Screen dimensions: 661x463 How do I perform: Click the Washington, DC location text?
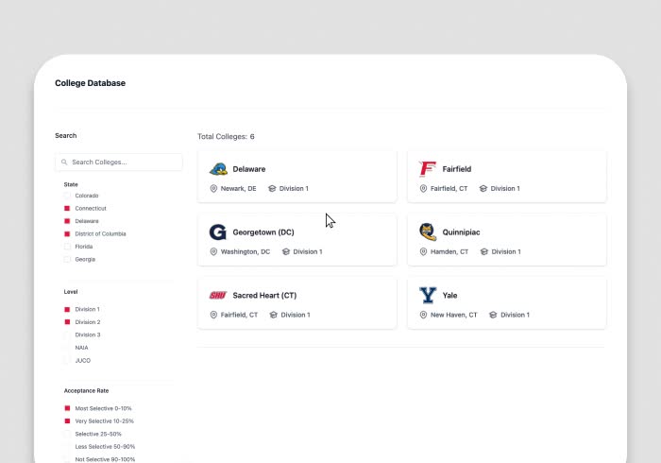[246, 251]
